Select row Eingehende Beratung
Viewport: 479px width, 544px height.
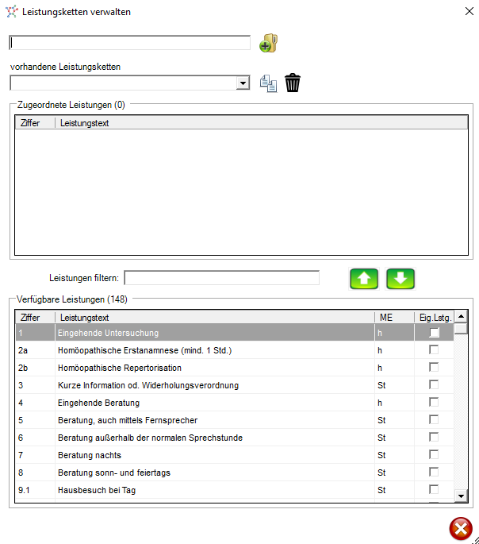[x=235, y=403]
